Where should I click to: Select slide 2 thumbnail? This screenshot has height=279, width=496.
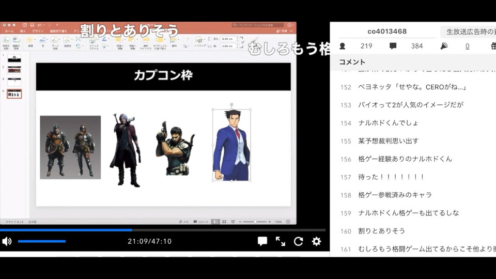click(x=14, y=70)
